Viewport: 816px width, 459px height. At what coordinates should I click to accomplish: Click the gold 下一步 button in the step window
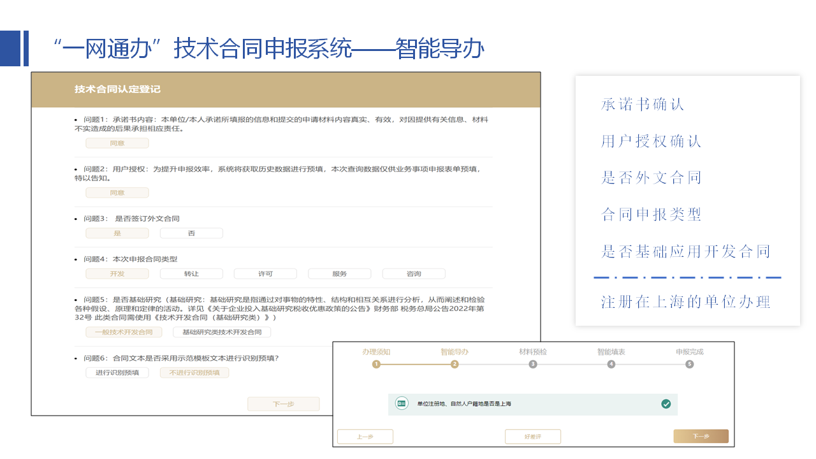point(701,437)
